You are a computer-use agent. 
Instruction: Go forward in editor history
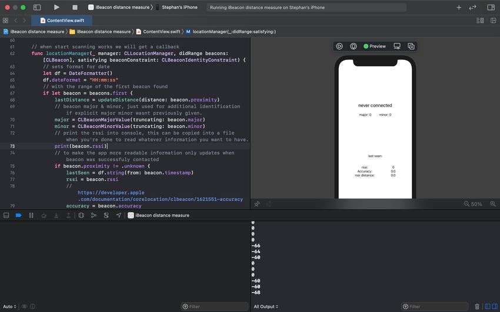[x=24, y=21]
